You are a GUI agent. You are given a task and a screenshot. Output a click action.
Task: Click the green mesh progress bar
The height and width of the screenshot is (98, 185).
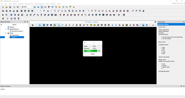point(91,51)
